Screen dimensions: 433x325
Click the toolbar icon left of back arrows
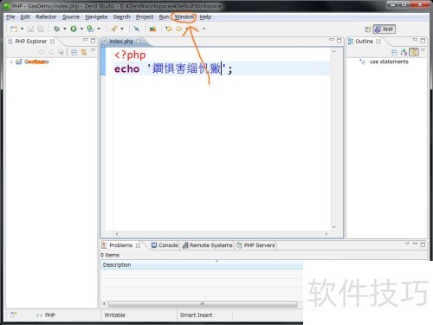pos(152,29)
